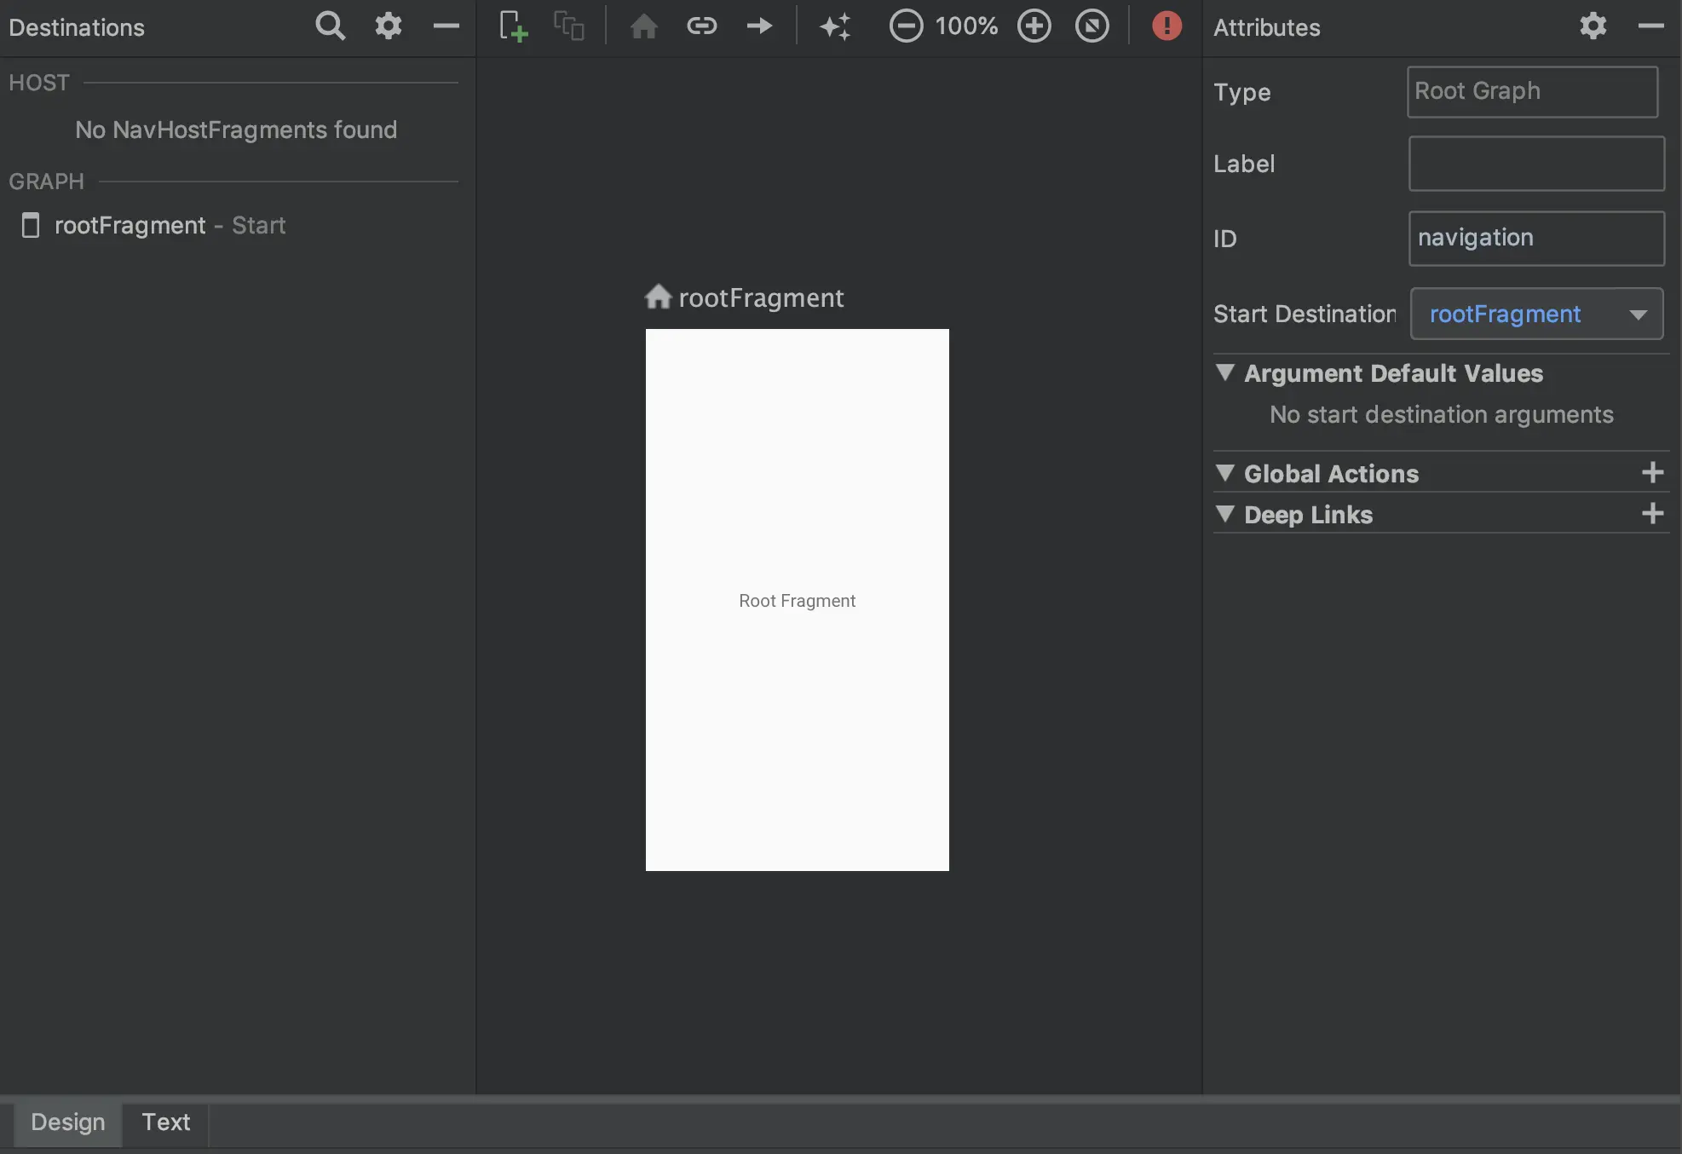Click the home icon above rootFragment preview
Image resolution: width=1682 pixels, height=1154 pixels.
(x=658, y=297)
